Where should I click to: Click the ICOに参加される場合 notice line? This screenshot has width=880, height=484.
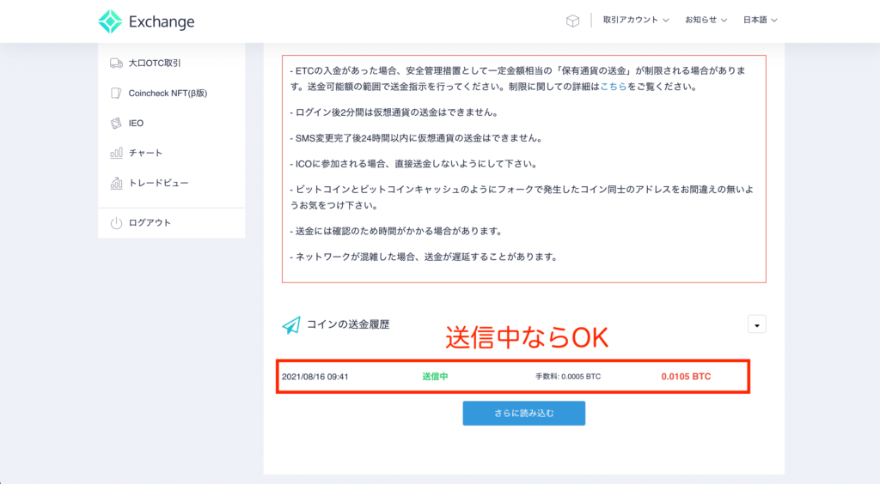point(414,164)
